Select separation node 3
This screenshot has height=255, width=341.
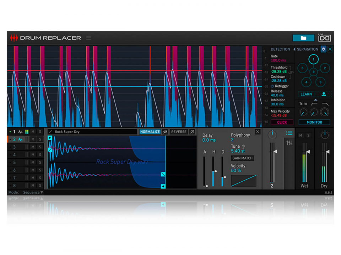coord(320,82)
